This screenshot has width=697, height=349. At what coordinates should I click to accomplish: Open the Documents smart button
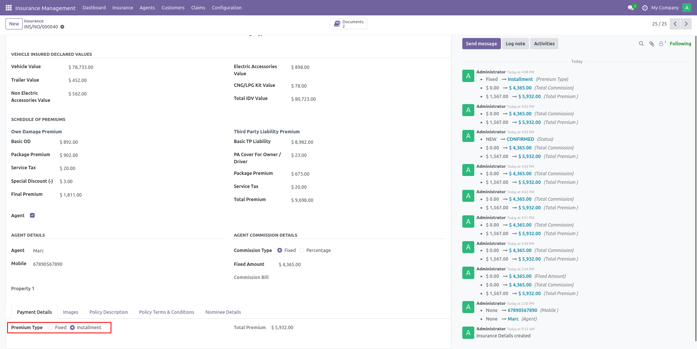(349, 24)
